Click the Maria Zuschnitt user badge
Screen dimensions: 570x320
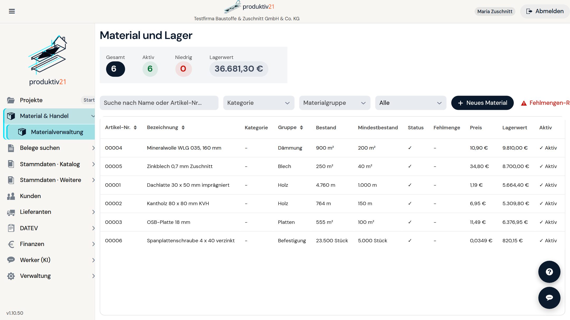(x=495, y=11)
